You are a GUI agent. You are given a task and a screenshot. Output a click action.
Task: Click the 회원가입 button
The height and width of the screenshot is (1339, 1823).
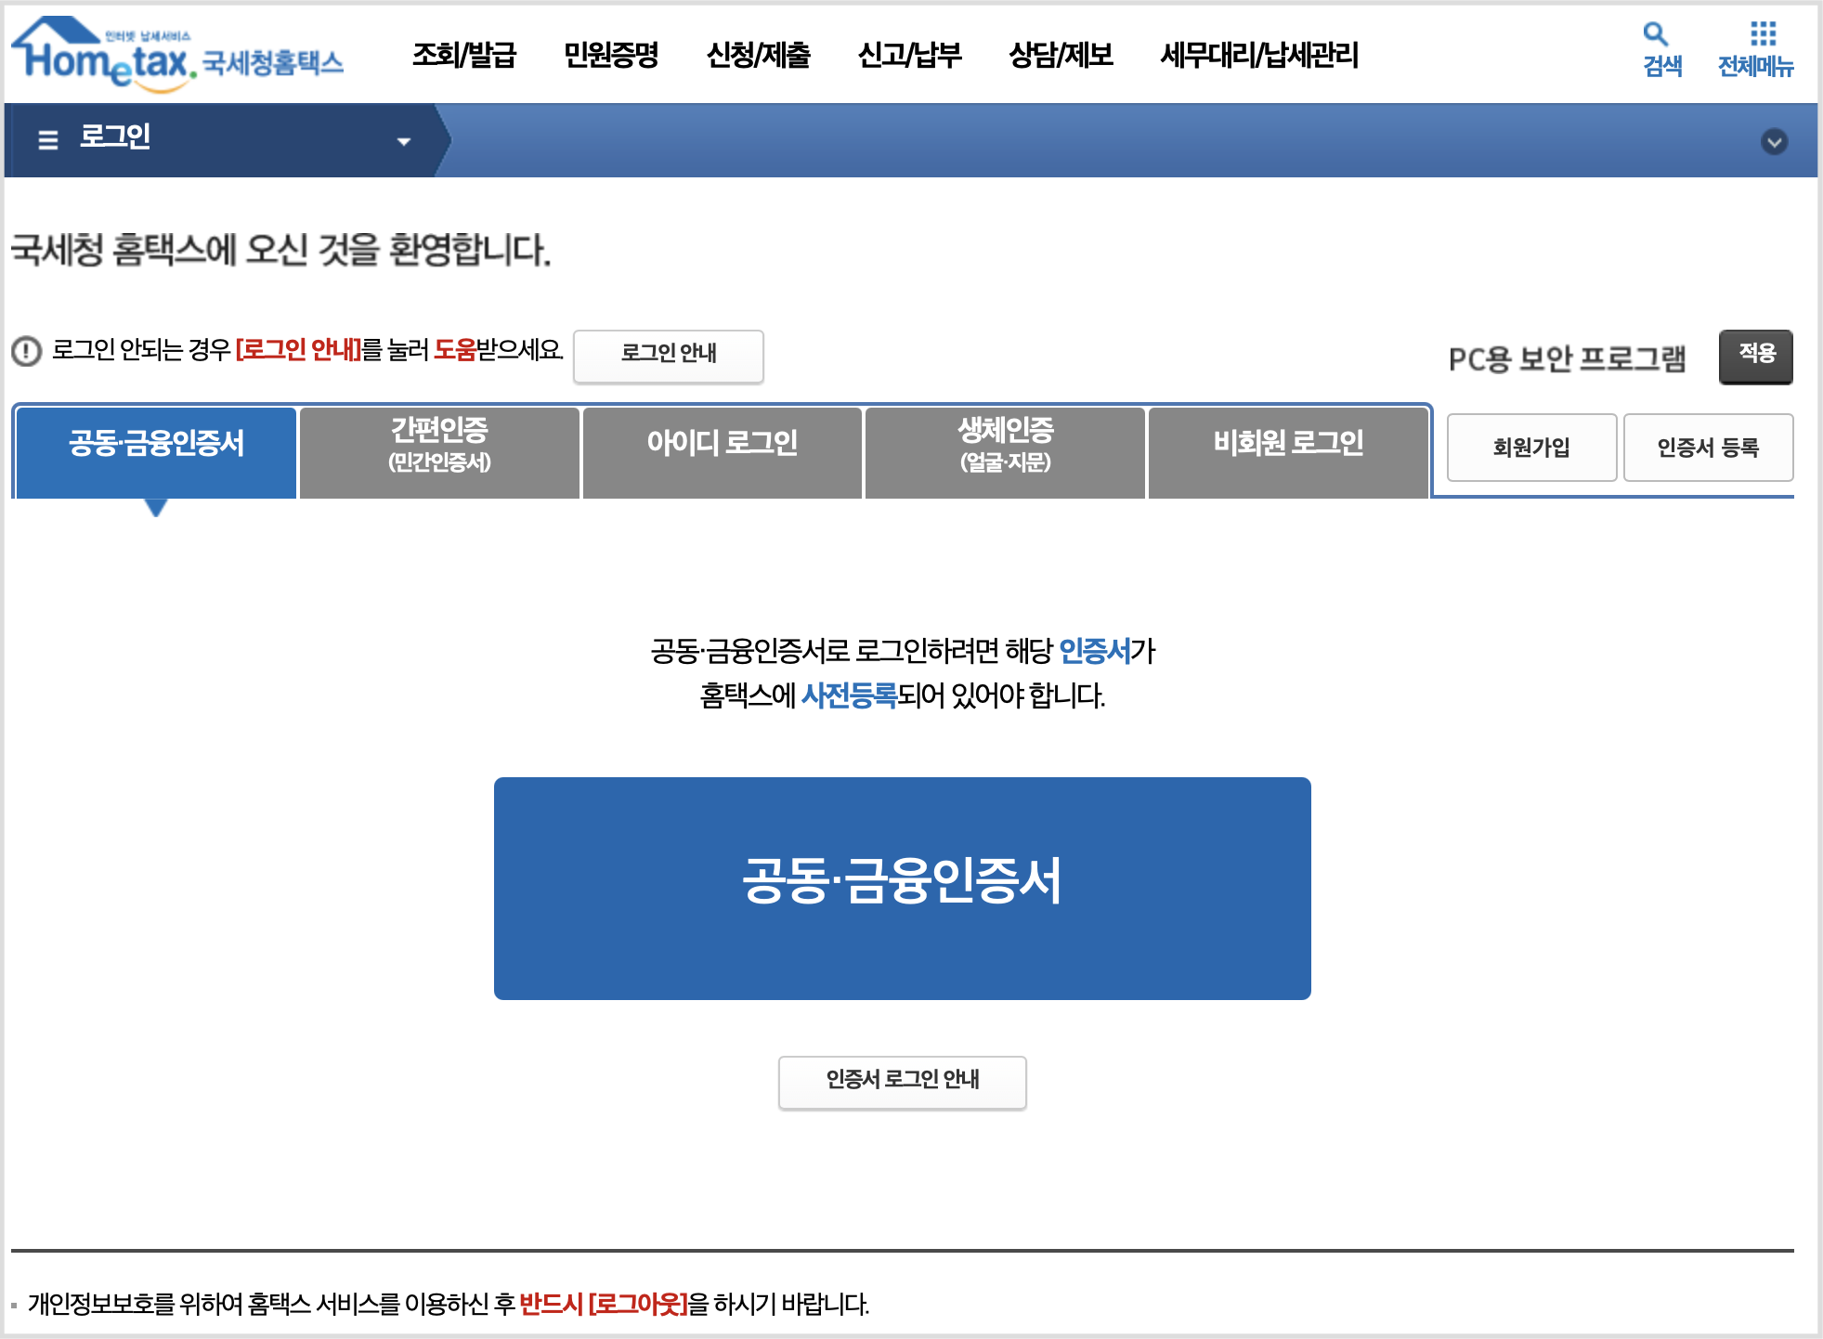pyautogui.click(x=1531, y=448)
